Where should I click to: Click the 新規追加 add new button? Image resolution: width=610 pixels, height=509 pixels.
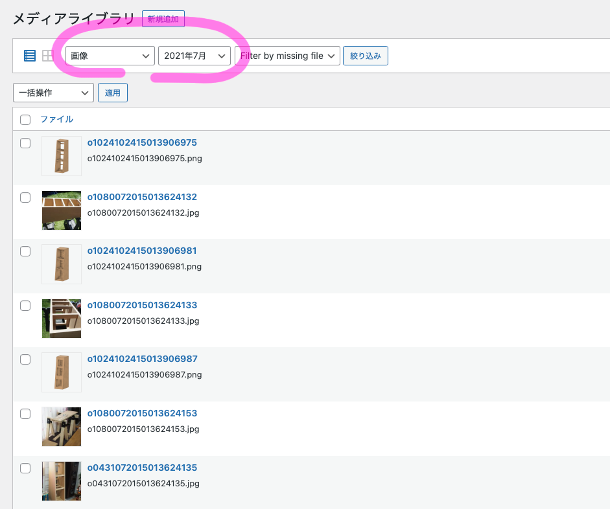tap(163, 19)
